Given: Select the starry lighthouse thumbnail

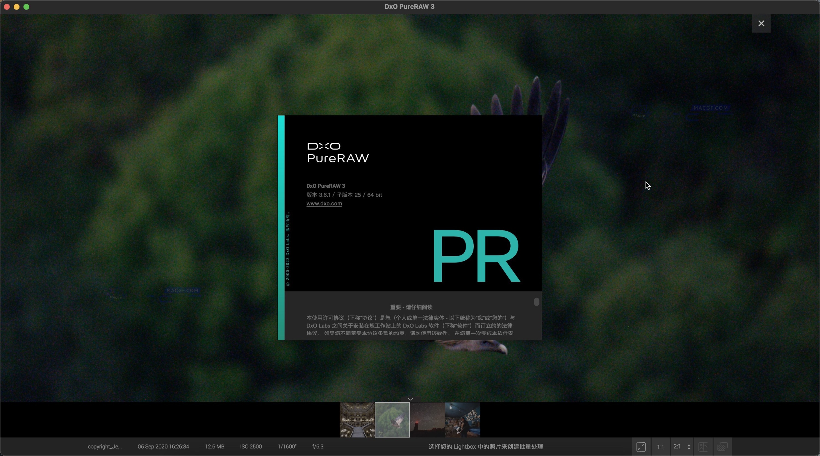Looking at the screenshot, I should coord(428,420).
